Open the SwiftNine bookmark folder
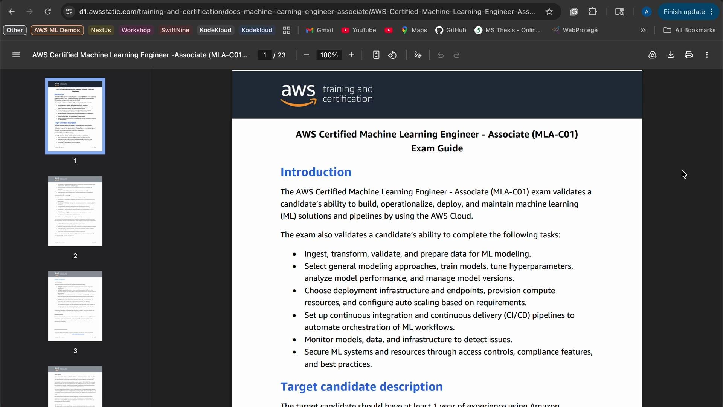This screenshot has width=723, height=407. pyautogui.click(x=175, y=30)
